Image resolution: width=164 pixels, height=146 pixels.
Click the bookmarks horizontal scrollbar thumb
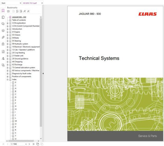21,141
